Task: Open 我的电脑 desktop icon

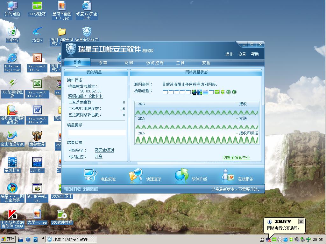Action: pyautogui.click(x=12, y=9)
